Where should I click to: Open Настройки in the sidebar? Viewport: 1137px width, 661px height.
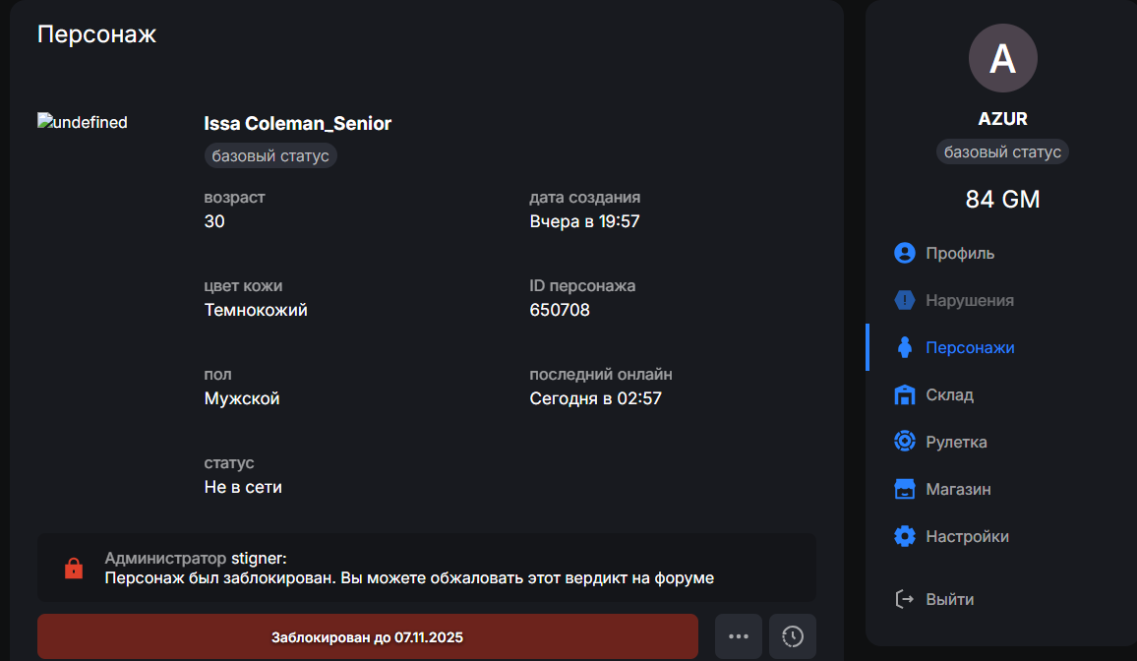[x=967, y=536]
